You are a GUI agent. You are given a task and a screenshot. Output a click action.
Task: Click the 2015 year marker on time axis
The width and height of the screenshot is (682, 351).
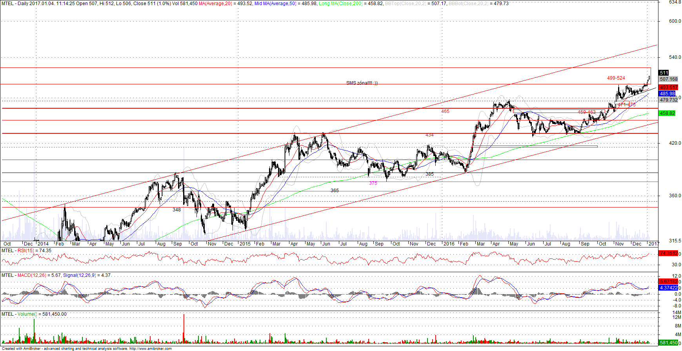pos(245,244)
